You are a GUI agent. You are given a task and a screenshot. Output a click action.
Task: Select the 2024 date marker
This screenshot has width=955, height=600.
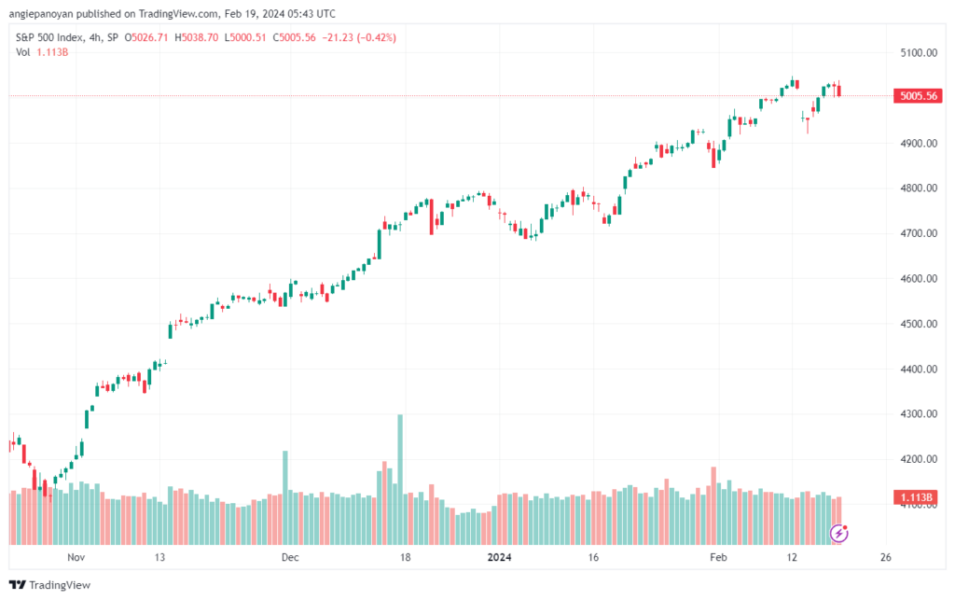click(x=500, y=557)
